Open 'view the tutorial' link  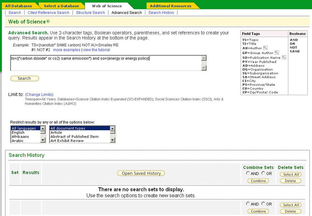[97, 50]
